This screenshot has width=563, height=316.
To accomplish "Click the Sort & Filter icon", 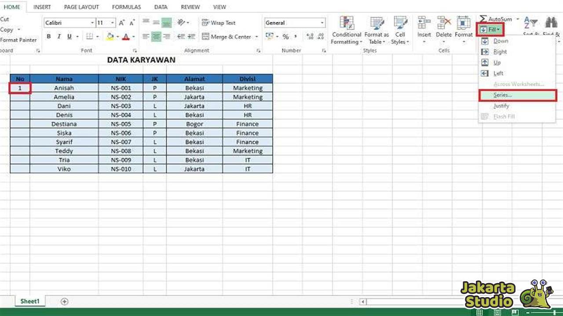I will tap(530, 23).
